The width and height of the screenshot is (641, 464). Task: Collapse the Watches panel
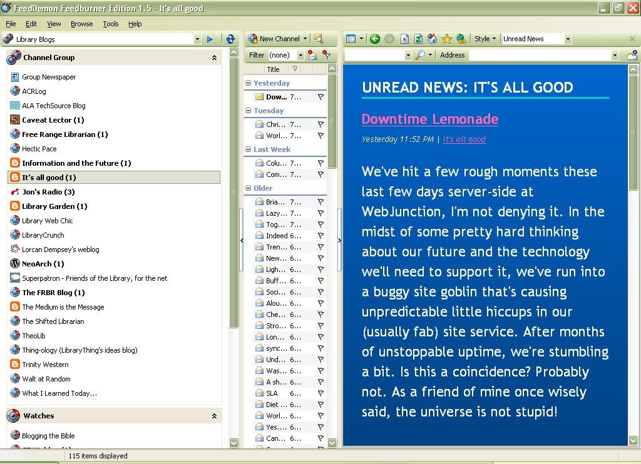214,416
